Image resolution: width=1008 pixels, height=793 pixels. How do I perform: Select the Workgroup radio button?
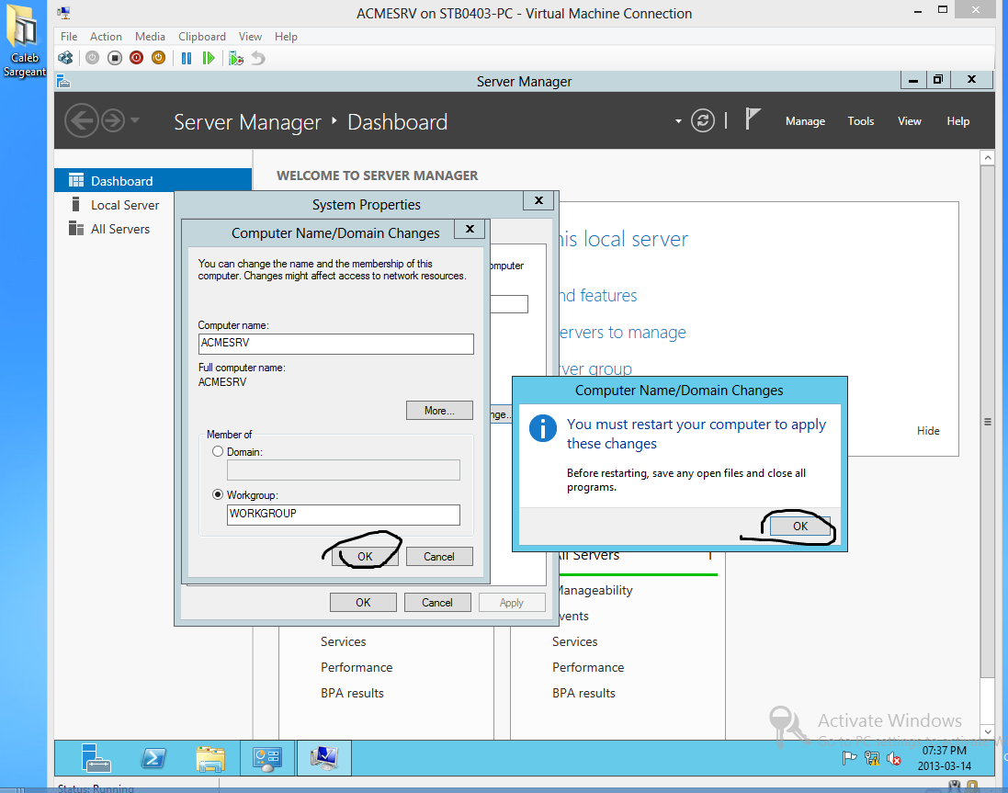pos(218,495)
